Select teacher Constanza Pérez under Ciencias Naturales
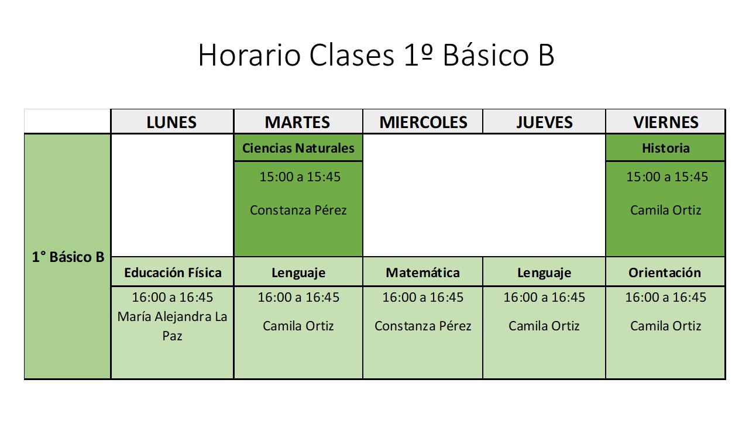This screenshot has width=749, height=421. click(x=298, y=210)
